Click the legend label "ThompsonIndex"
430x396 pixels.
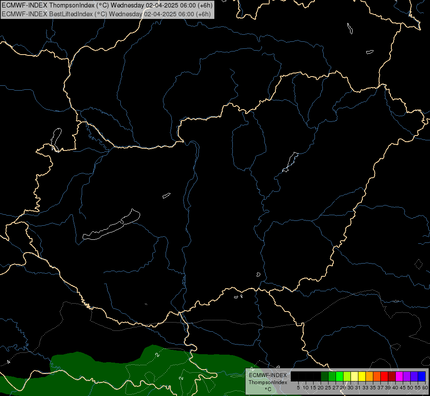point(267,382)
